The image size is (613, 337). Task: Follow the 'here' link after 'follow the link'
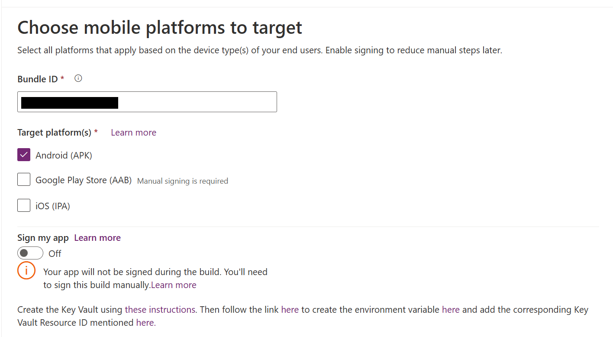pyautogui.click(x=290, y=310)
